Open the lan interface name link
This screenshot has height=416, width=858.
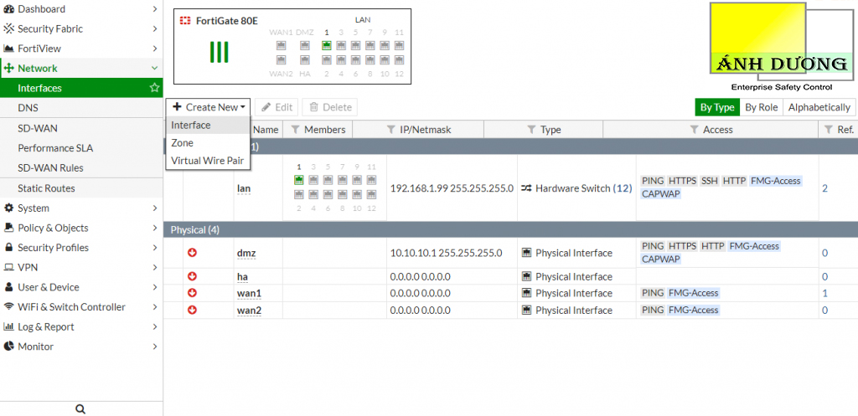[244, 188]
